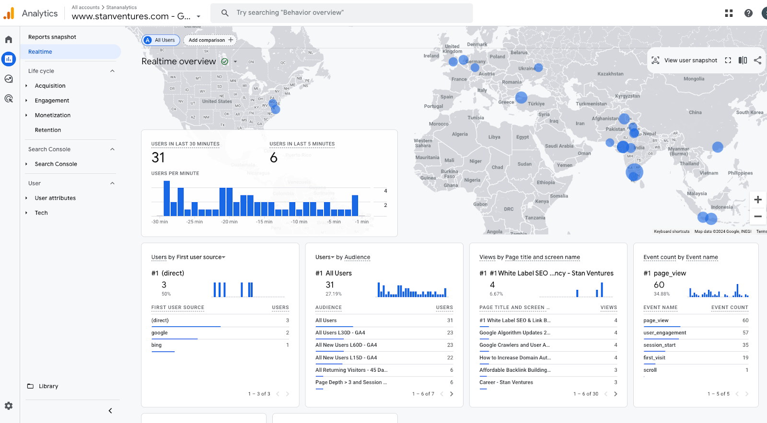Open Library

48,386
